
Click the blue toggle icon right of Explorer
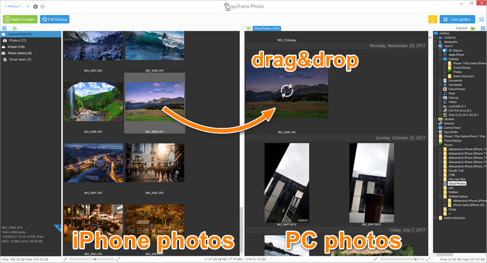point(483,28)
